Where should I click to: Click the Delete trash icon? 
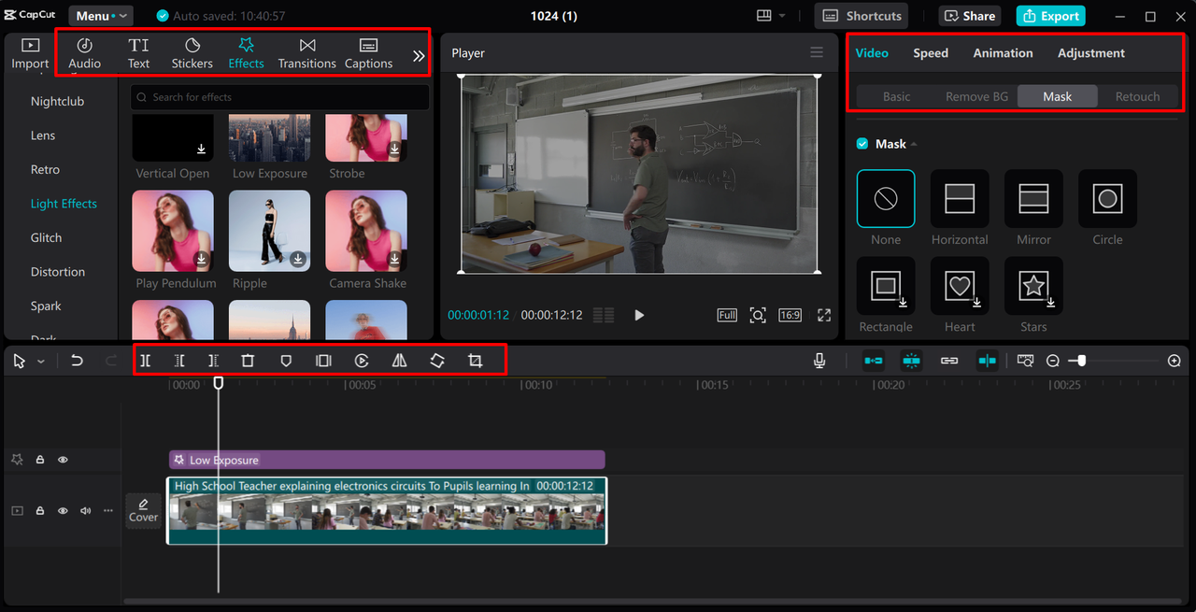coord(248,361)
